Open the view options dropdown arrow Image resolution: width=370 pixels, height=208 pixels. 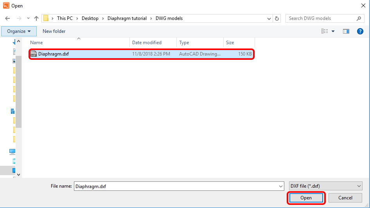[333, 31]
